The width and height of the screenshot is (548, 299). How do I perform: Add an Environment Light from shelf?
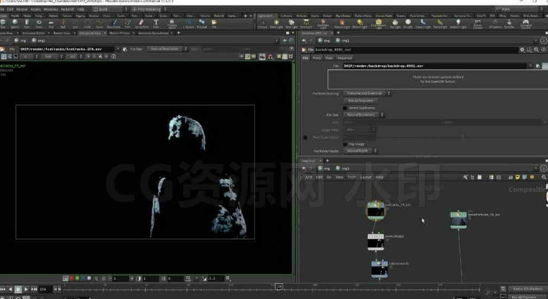[379, 24]
